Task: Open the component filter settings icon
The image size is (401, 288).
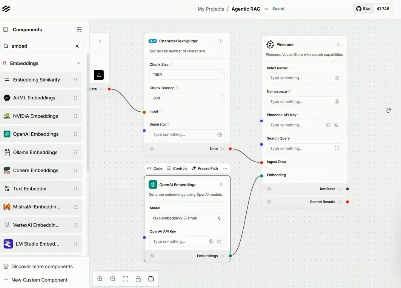Action: pyautogui.click(x=79, y=30)
